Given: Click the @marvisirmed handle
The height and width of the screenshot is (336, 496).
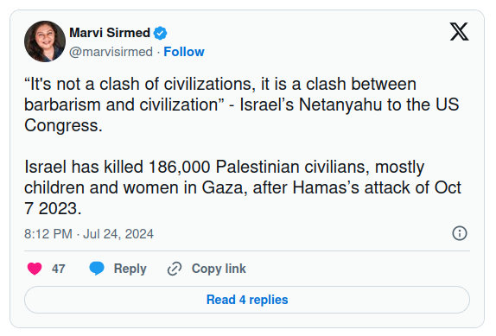Looking at the screenshot, I should click(x=111, y=52).
